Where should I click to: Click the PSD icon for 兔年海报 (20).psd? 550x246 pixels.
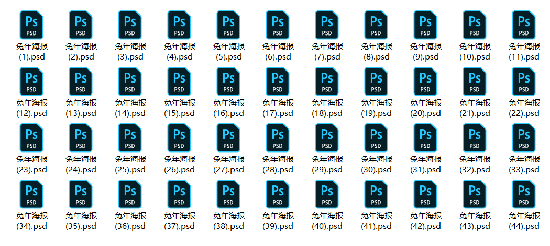(x=425, y=81)
